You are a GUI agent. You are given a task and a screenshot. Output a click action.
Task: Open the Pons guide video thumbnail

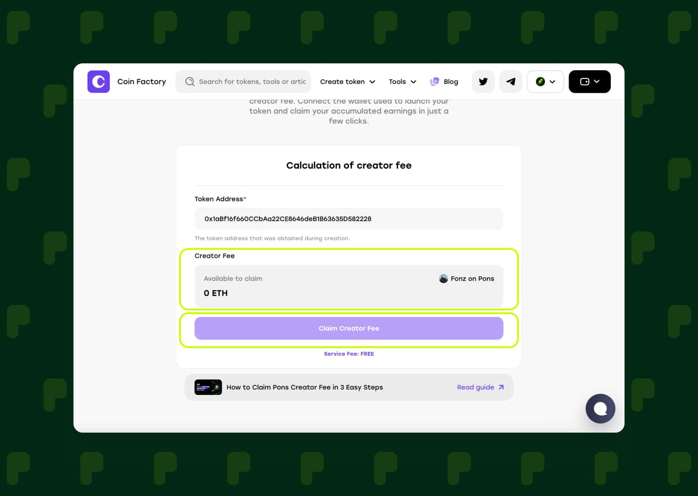(x=208, y=387)
